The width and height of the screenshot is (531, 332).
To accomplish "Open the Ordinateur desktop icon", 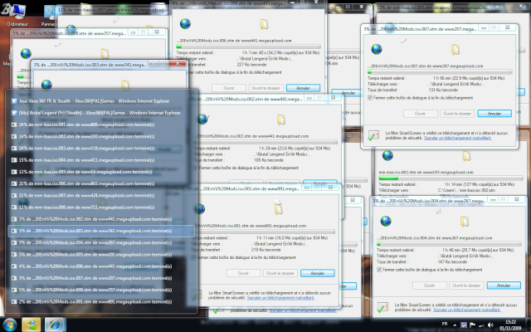I will coord(17,15).
